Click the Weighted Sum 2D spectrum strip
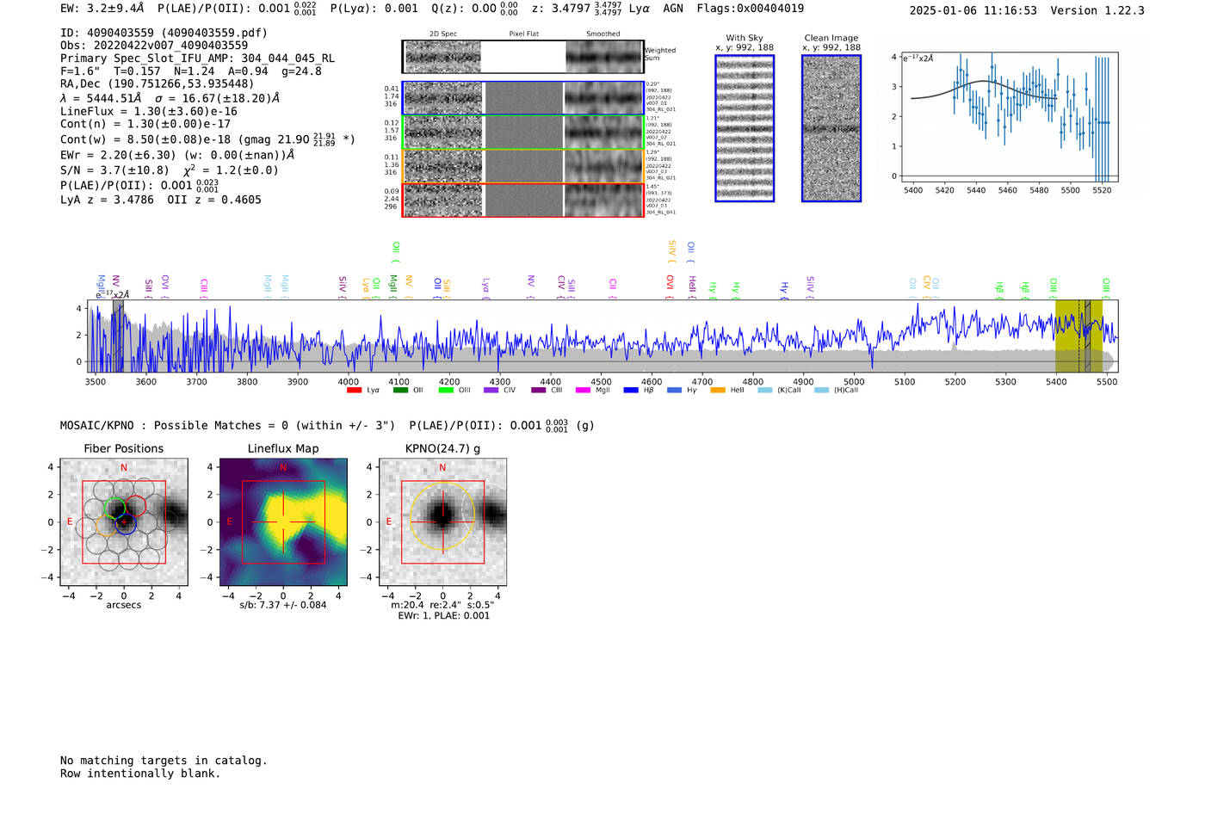The image size is (1205, 820). [x=522, y=57]
